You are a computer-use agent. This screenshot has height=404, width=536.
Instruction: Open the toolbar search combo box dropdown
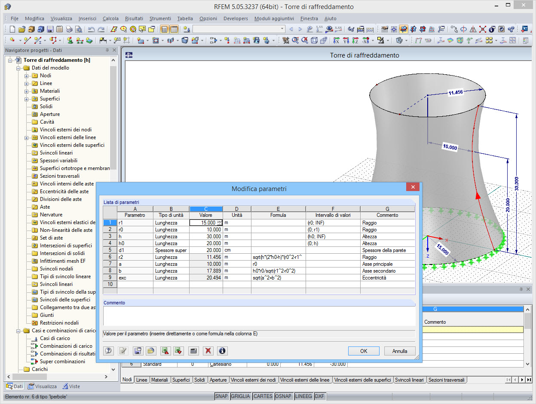coord(282,28)
